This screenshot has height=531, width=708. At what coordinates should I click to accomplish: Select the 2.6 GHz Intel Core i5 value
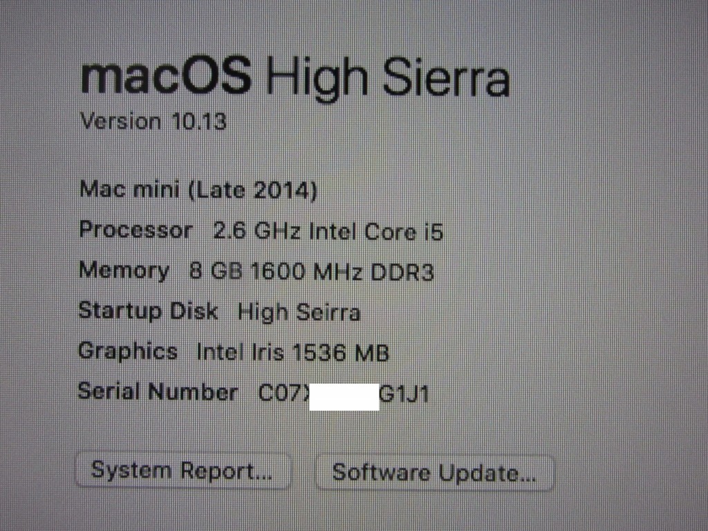coord(328,231)
